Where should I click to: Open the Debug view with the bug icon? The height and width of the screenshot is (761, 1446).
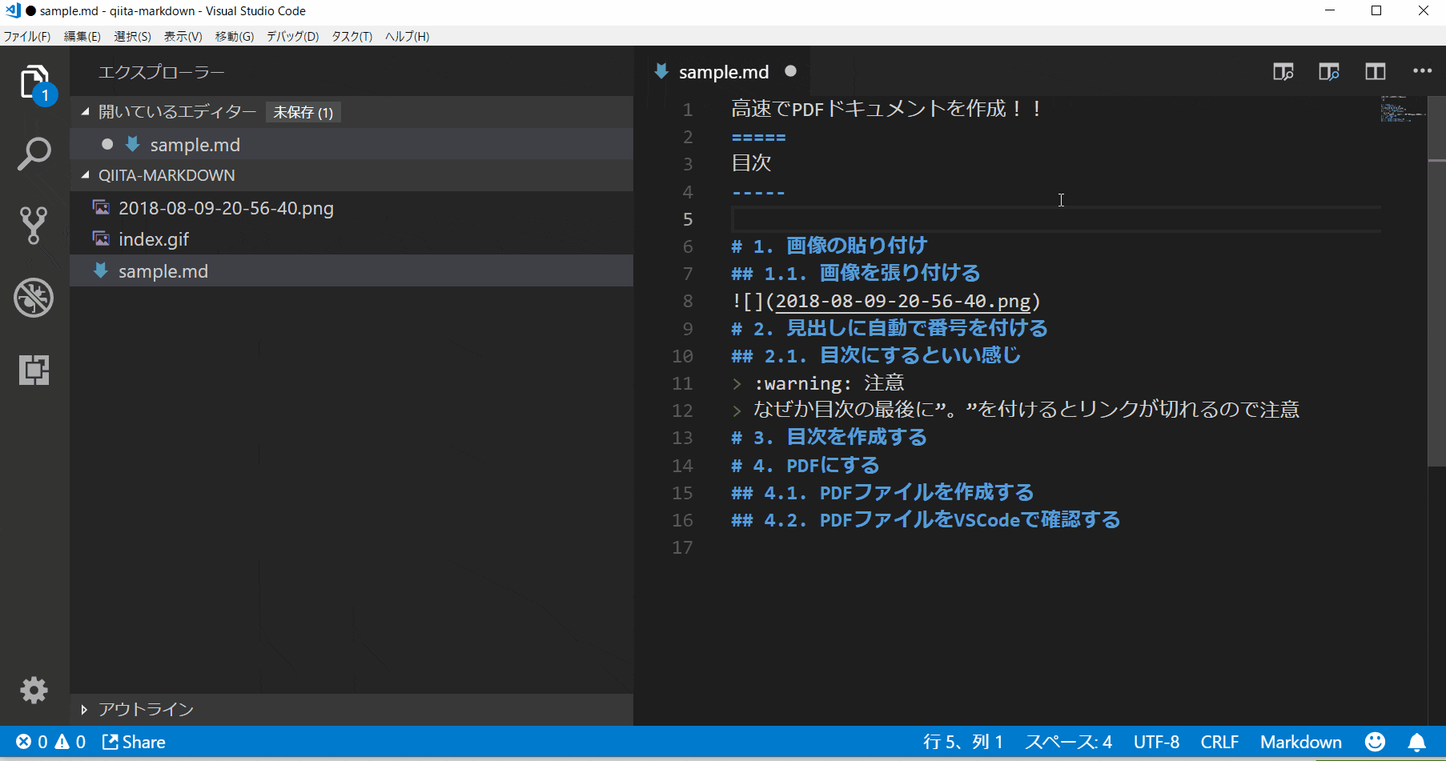(x=34, y=298)
